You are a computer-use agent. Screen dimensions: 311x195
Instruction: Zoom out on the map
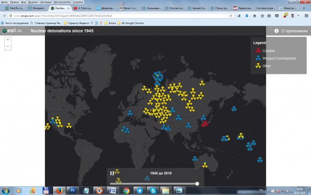tap(8, 46)
